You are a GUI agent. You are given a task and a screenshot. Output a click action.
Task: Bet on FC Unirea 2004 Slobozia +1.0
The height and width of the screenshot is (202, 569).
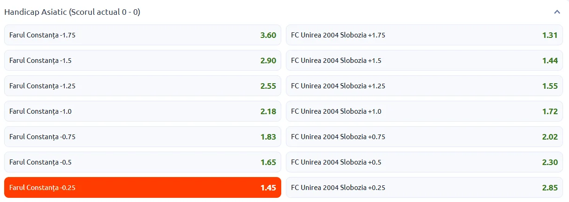click(424, 111)
